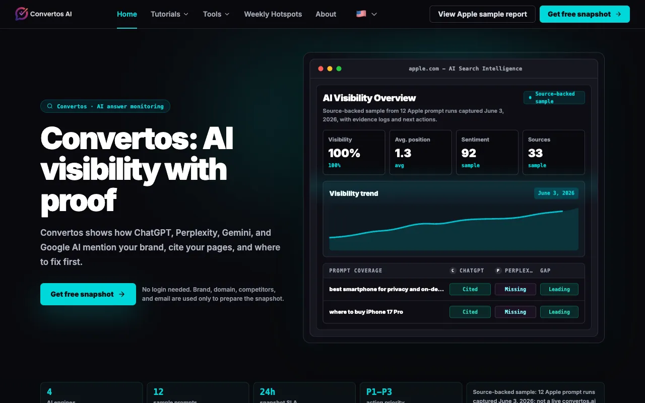Click the P1–P3 action priority stat
This screenshot has width=645, height=403.
point(411,392)
